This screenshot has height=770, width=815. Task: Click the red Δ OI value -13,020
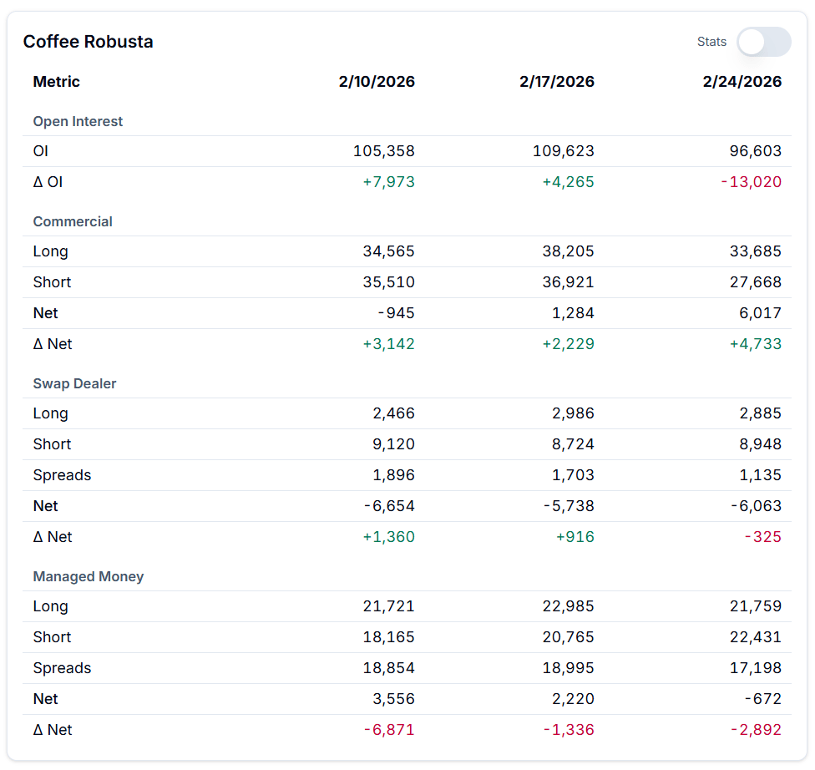point(752,182)
